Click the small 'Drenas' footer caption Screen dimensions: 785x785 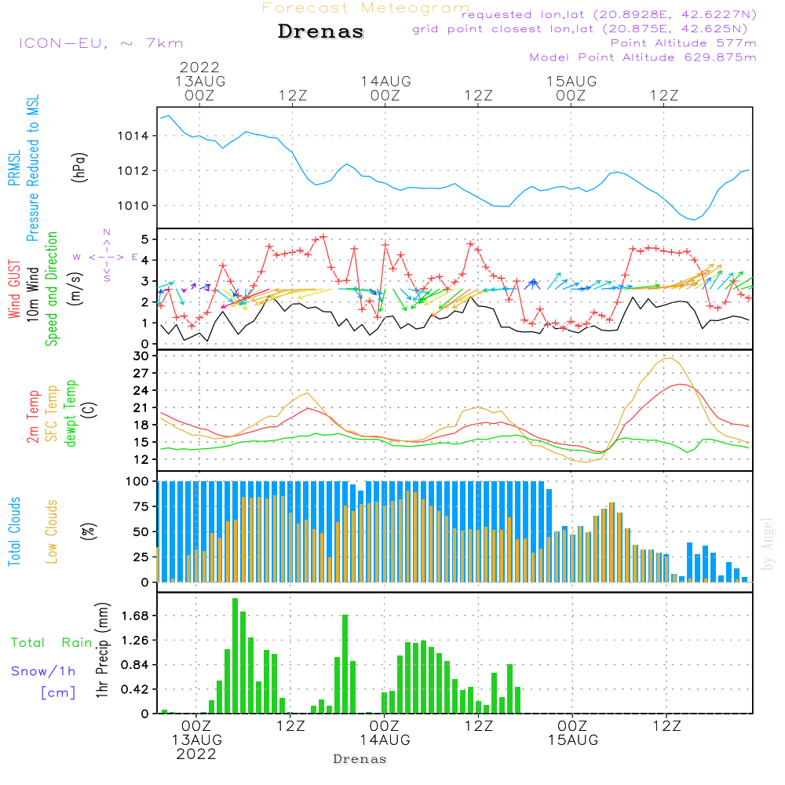click(x=360, y=759)
